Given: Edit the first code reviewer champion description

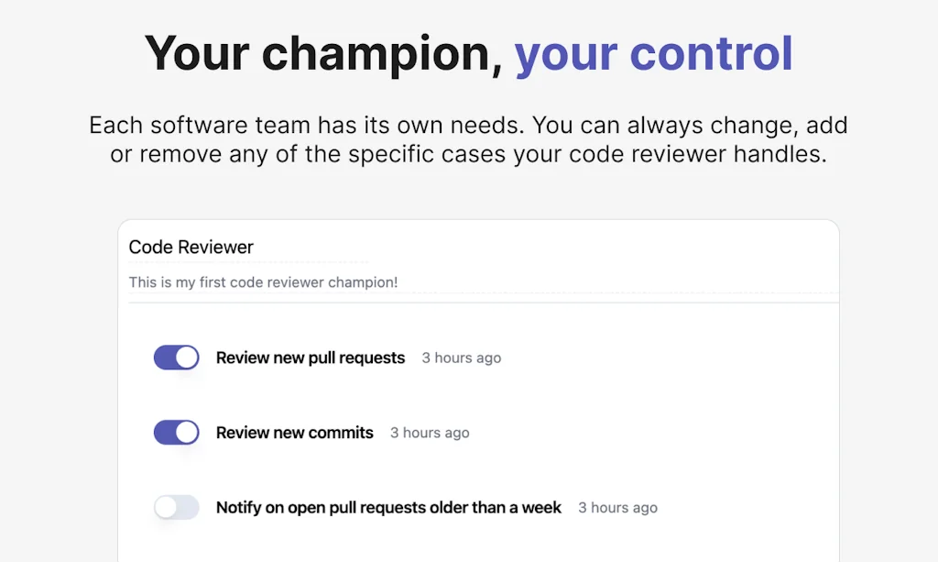Looking at the screenshot, I should click(263, 282).
